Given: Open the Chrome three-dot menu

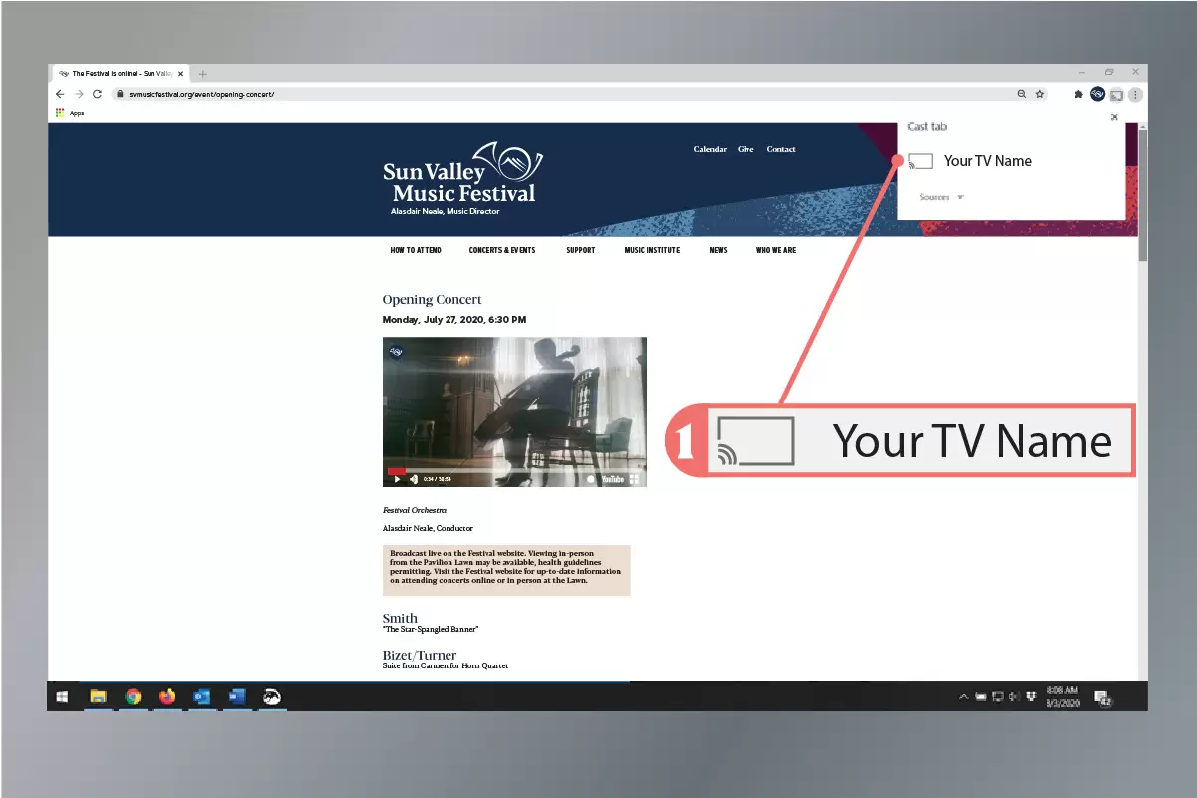Looking at the screenshot, I should (1135, 94).
